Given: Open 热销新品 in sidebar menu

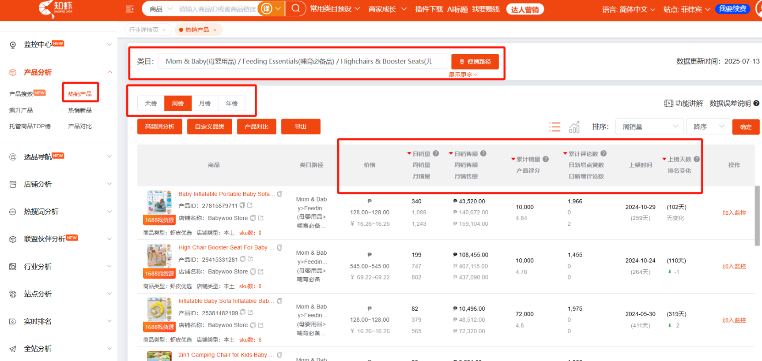Looking at the screenshot, I should click(80, 110).
